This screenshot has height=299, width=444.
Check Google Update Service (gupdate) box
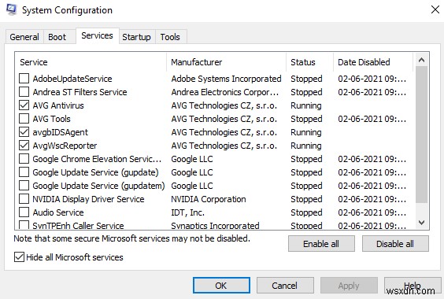pyautogui.click(x=24, y=172)
